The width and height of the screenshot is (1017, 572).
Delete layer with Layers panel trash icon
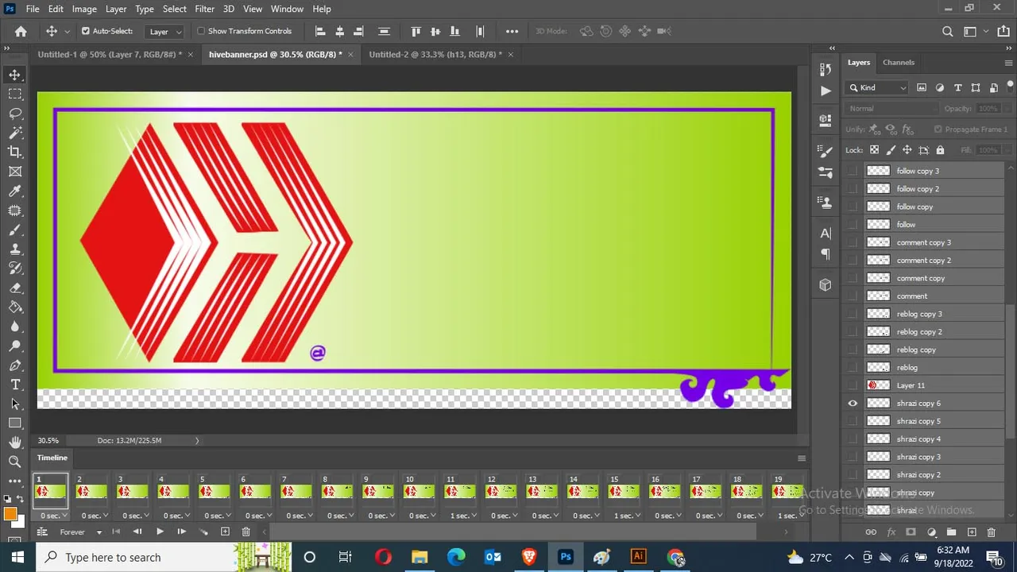point(991,532)
